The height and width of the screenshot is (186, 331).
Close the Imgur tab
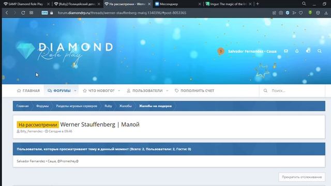point(250,4)
